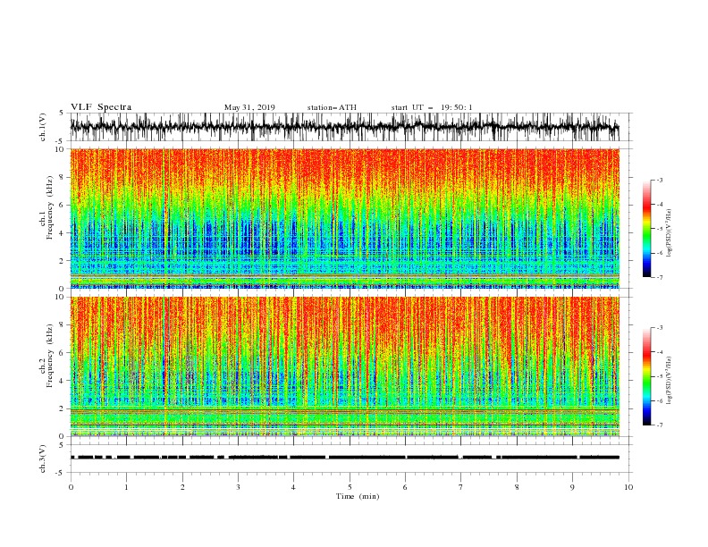Select the "start UT = 19:50:1" text

coord(432,107)
